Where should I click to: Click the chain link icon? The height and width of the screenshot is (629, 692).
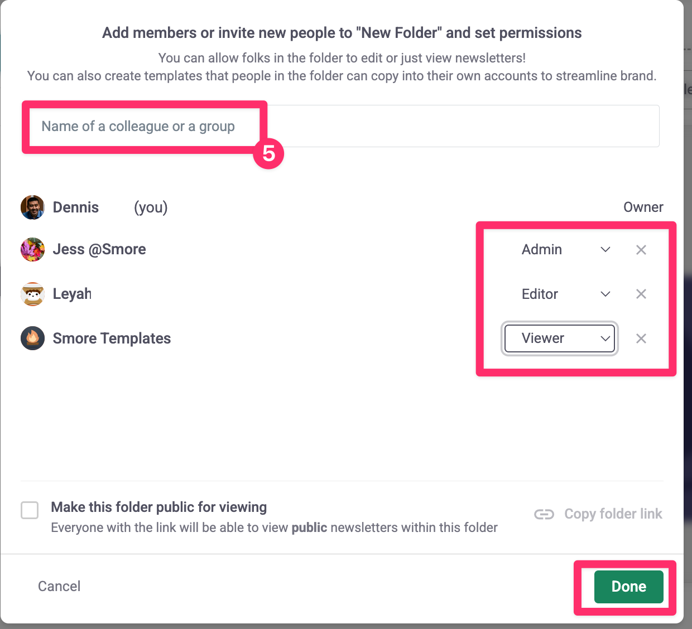click(x=544, y=514)
